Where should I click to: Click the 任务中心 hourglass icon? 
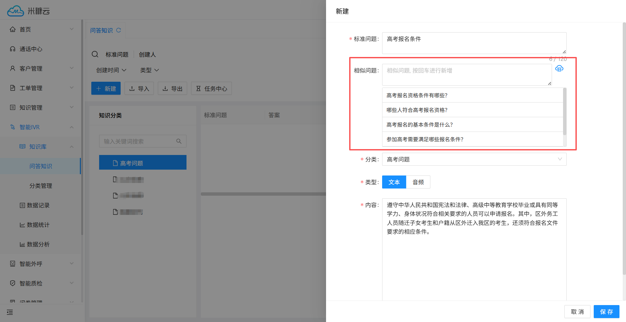tap(198, 88)
